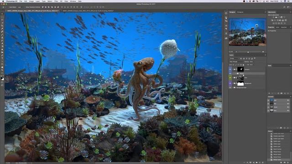Toggle visibility eye of the Blue channel
The width and height of the screenshot is (292, 164).
tap(268, 110)
